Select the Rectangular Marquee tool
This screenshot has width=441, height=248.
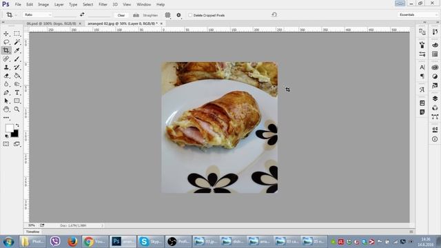point(17,34)
